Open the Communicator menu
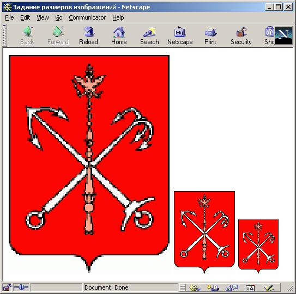 pyautogui.click(x=87, y=18)
